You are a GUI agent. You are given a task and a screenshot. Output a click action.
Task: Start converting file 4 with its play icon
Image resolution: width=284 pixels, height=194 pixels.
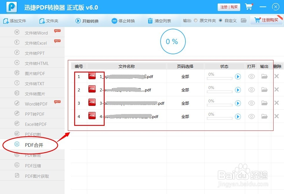[238, 117]
